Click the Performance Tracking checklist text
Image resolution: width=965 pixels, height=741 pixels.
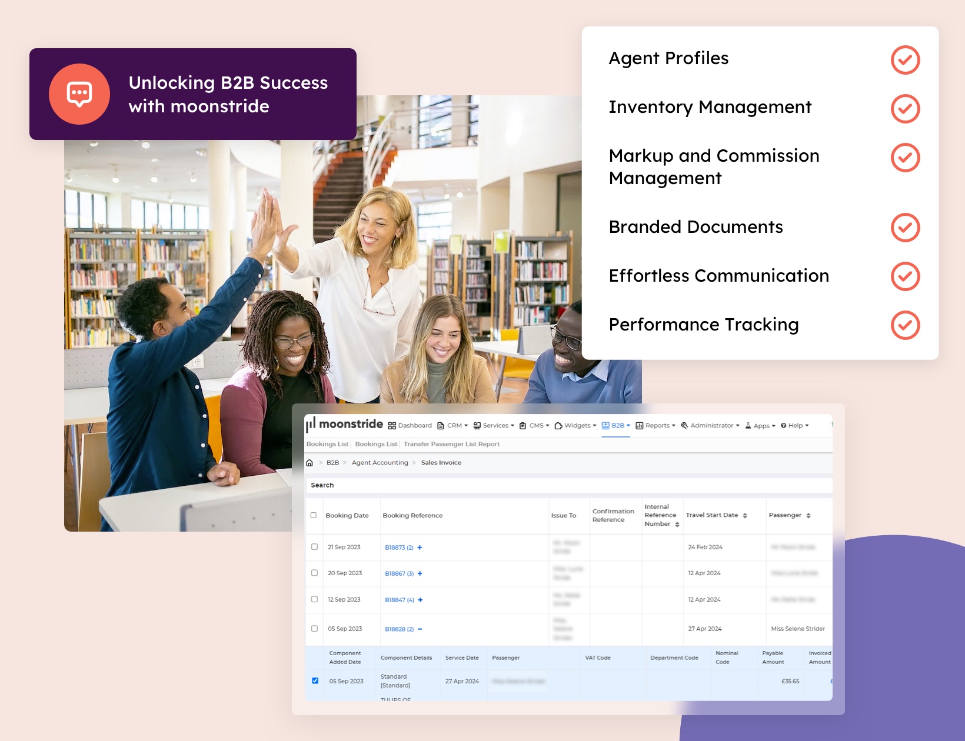[x=704, y=325]
